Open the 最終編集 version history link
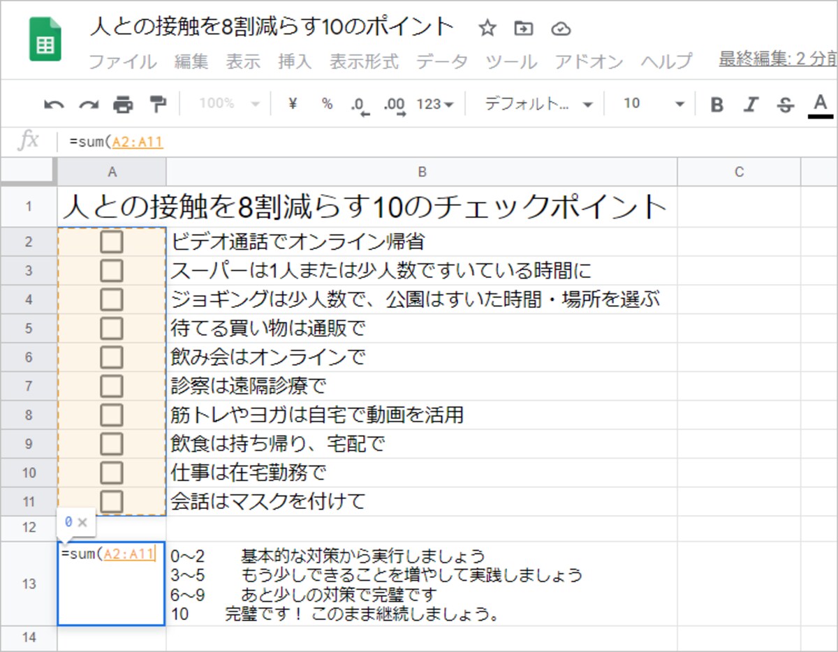The image size is (838, 652). coord(778,60)
